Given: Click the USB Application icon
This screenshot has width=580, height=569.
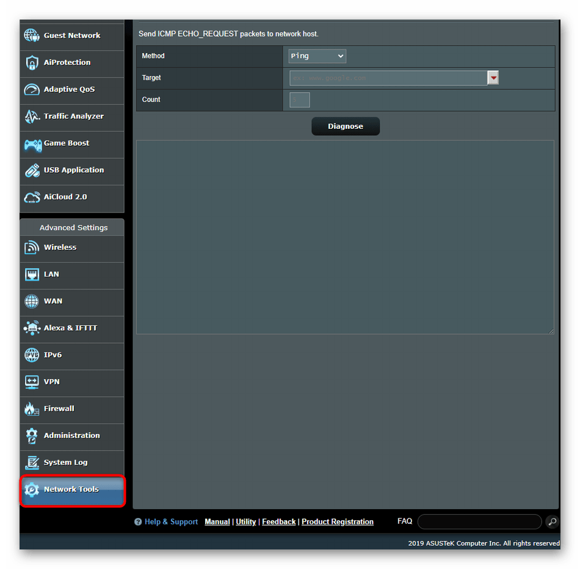Looking at the screenshot, I should (x=32, y=170).
